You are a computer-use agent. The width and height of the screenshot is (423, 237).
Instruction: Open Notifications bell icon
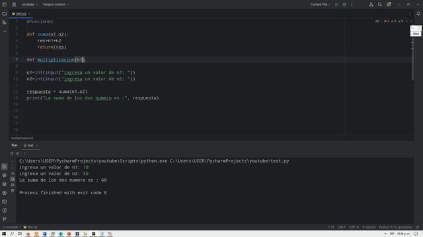(x=418, y=14)
